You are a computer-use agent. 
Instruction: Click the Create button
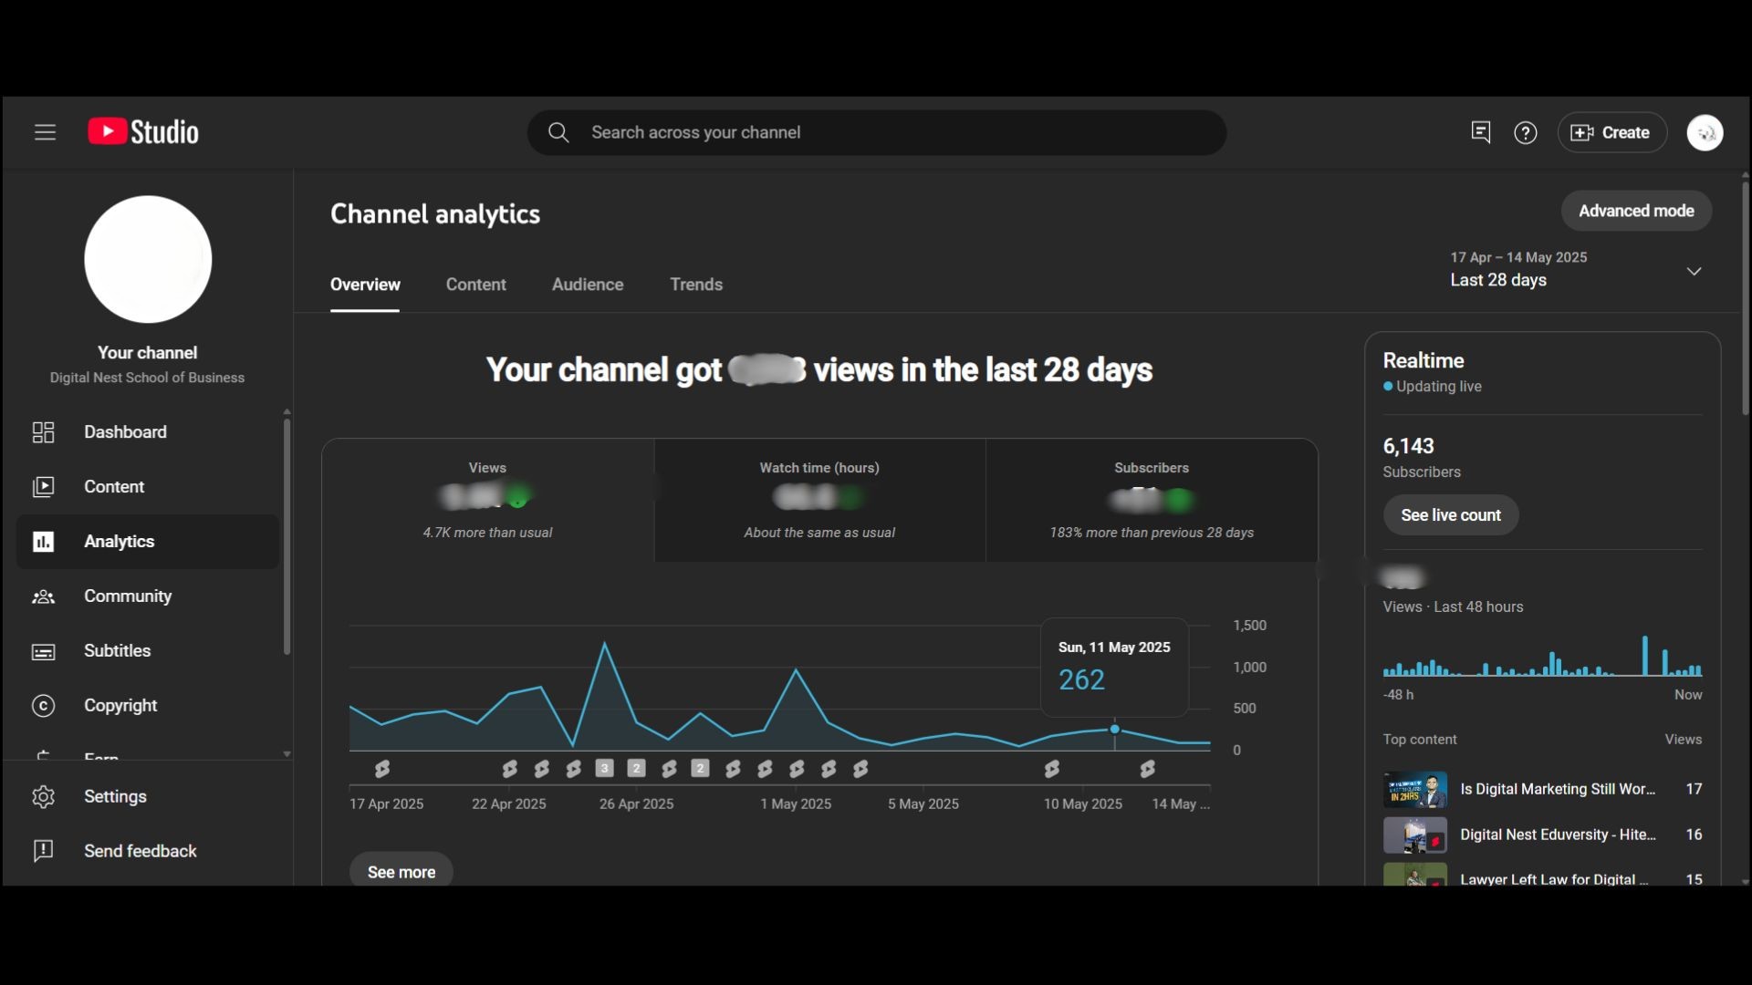tap(1611, 133)
